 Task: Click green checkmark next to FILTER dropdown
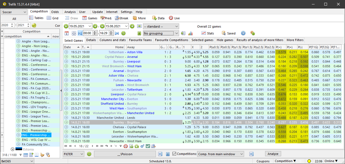89,154
